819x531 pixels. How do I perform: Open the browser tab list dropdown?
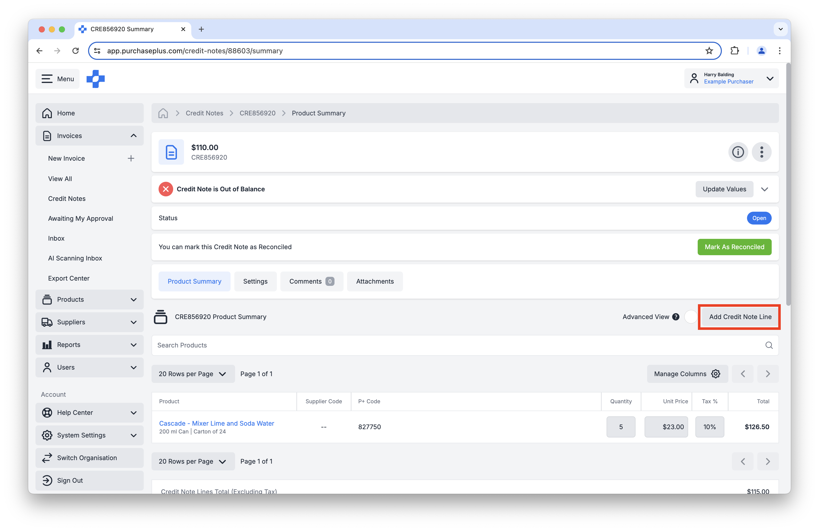pos(780,29)
